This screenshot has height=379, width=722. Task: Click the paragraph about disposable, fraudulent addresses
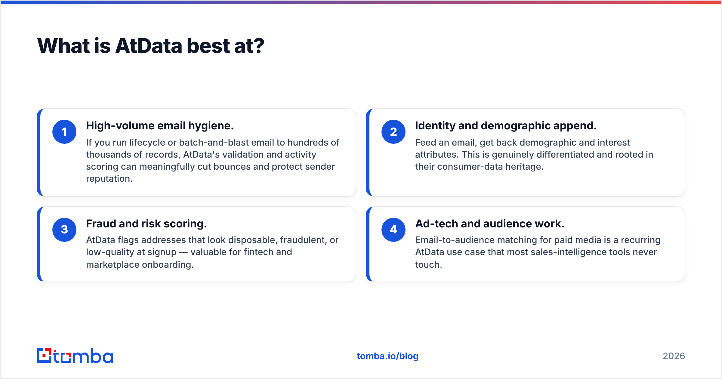pos(212,252)
